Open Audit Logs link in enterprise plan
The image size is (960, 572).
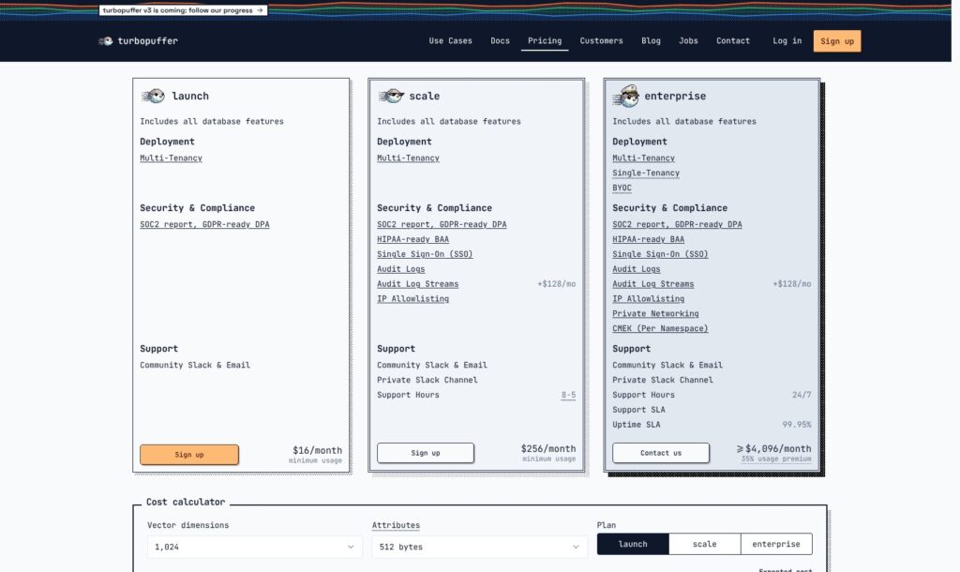[637, 269]
